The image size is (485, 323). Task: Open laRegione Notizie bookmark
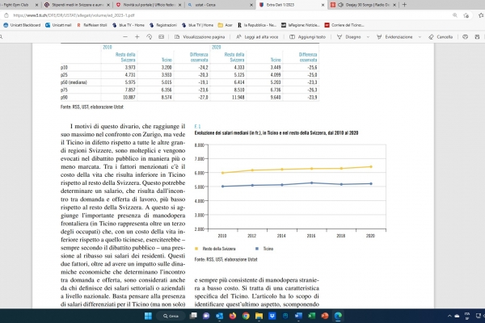[x=301, y=25]
